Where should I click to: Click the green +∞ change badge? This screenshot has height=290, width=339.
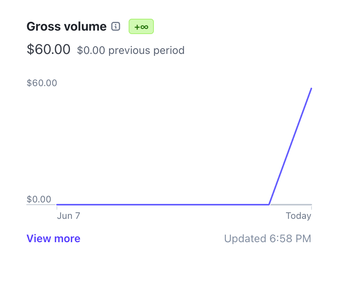(x=141, y=26)
